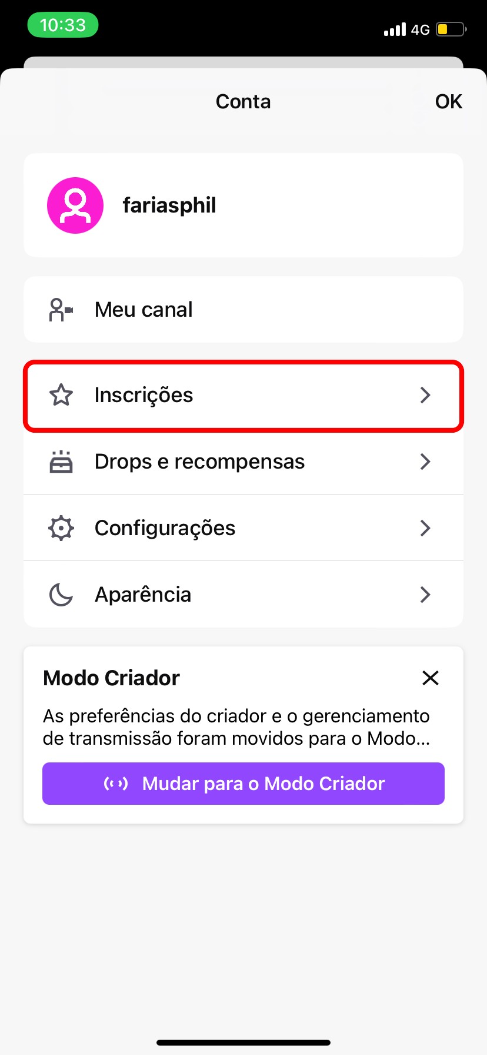Viewport: 487px width, 1055px height.
Task: Tap the star icon beside Inscrições
Action: click(x=61, y=395)
